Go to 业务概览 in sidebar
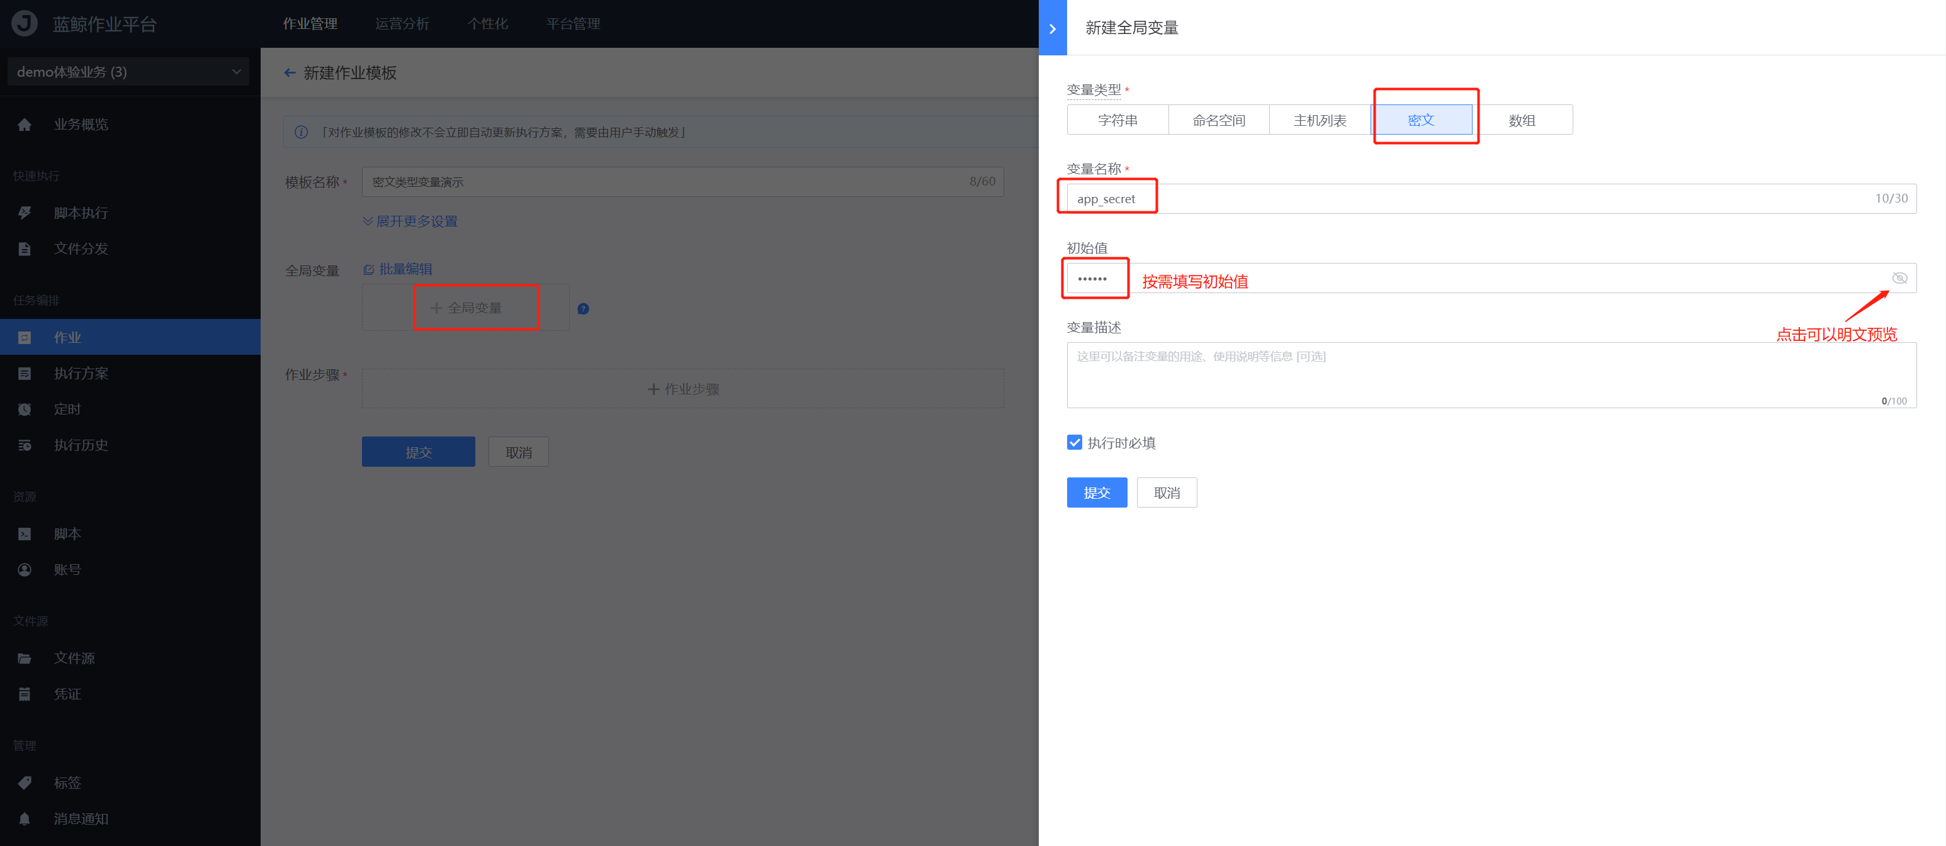This screenshot has height=846, width=1946. 130,125
